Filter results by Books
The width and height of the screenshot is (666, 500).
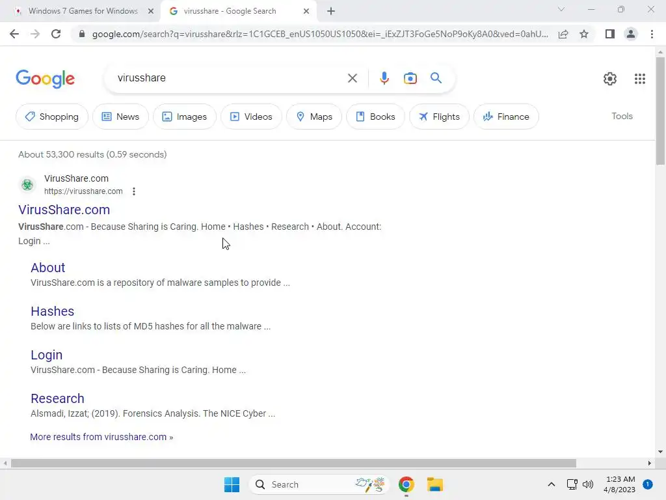click(x=375, y=117)
